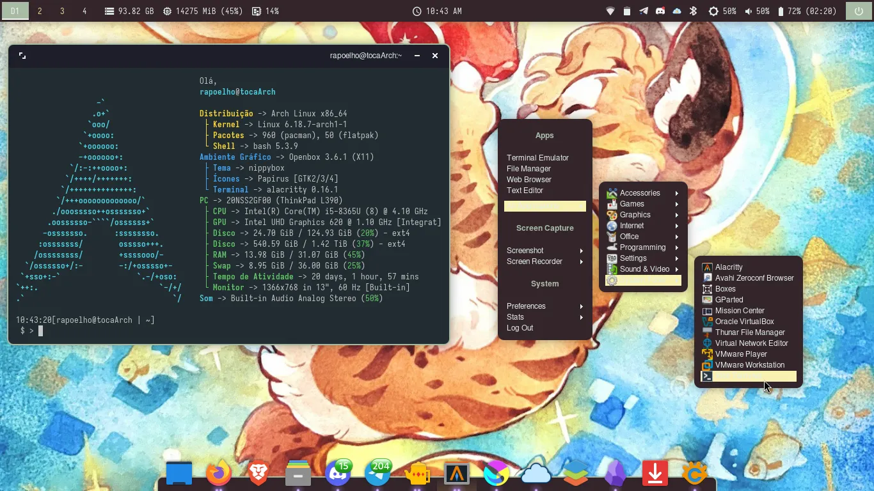Expand the Office category submenu

[x=644, y=237]
